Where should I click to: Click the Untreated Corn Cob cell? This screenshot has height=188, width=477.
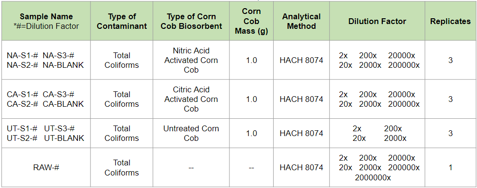[x=191, y=133]
